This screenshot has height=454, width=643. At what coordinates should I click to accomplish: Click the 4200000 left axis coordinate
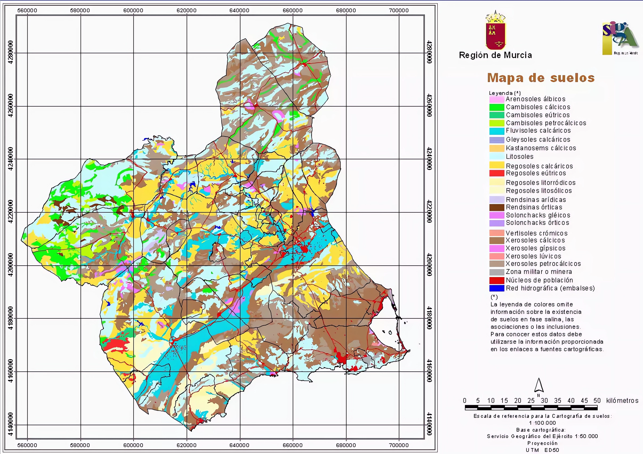click(10, 265)
